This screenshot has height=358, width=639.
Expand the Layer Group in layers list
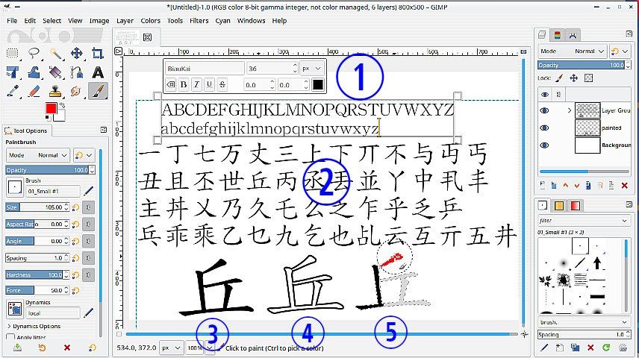tap(570, 110)
